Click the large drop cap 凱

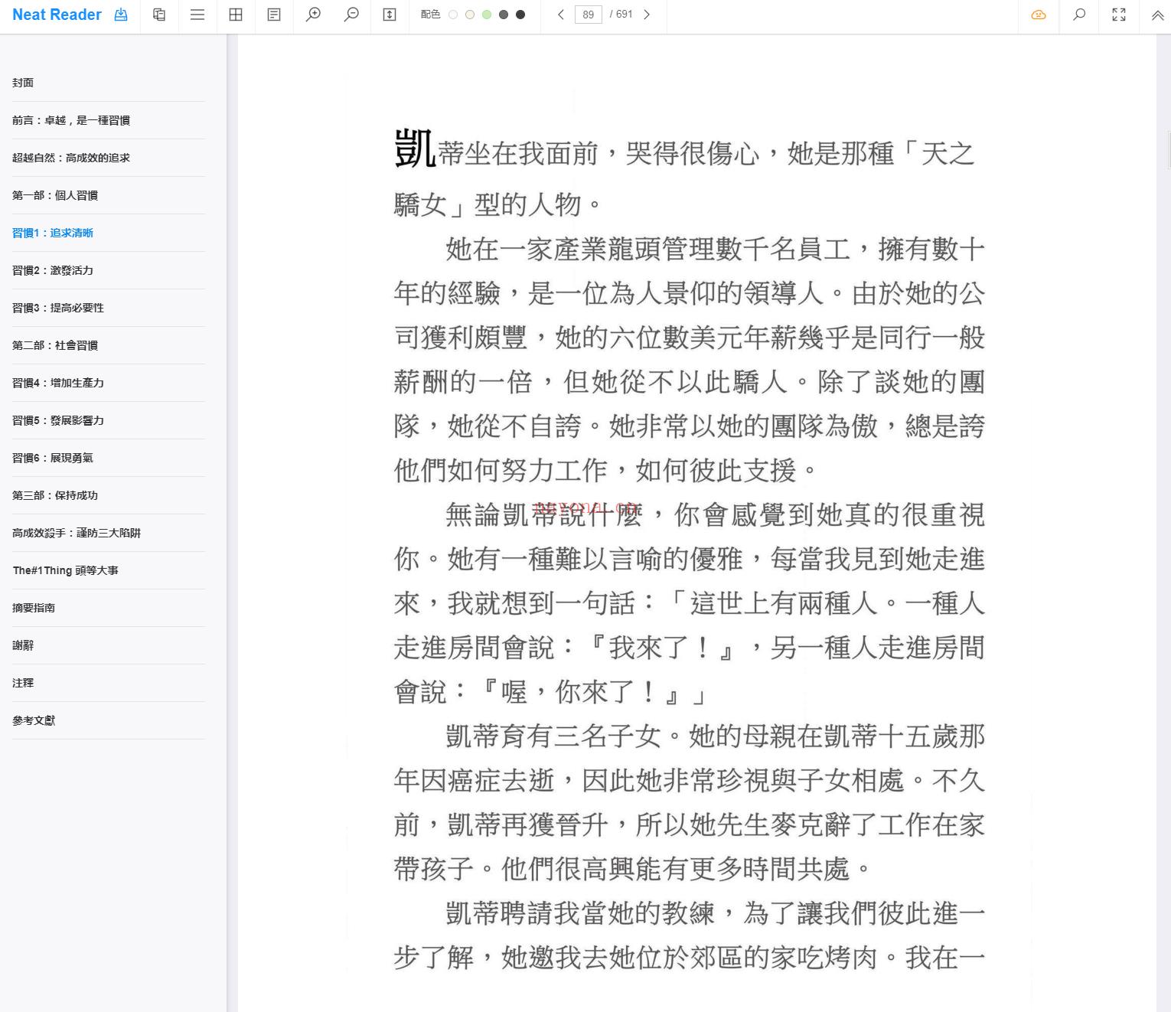click(415, 149)
